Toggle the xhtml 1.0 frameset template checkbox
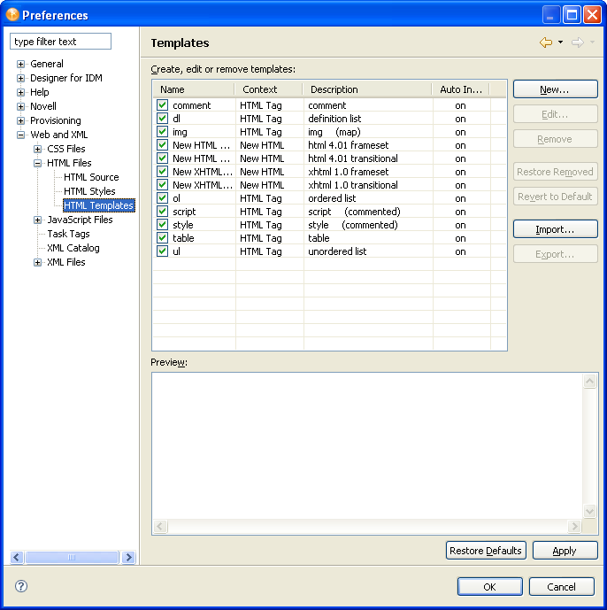The height and width of the screenshot is (610, 607). pyautogui.click(x=163, y=171)
